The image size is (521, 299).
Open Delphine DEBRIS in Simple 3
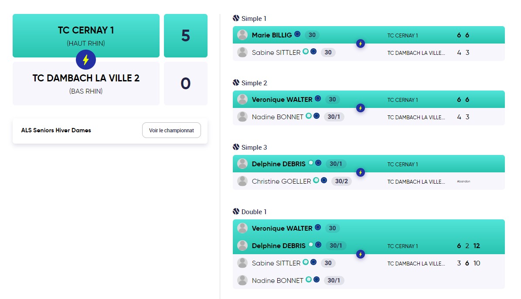(279, 164)
